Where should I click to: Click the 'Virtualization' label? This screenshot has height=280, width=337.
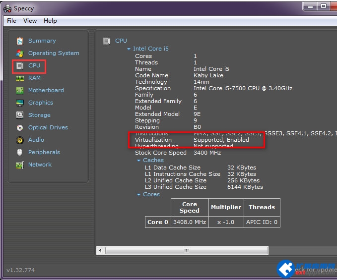point(153,140)
